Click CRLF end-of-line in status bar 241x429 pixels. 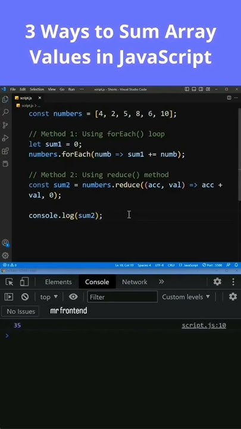[x=171, y=265]
